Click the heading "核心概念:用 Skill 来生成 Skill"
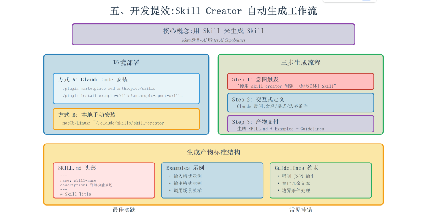This screenshot has width=427, height=212. 213,31
